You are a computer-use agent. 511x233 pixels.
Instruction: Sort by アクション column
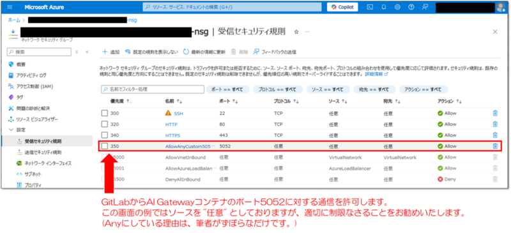450,101
